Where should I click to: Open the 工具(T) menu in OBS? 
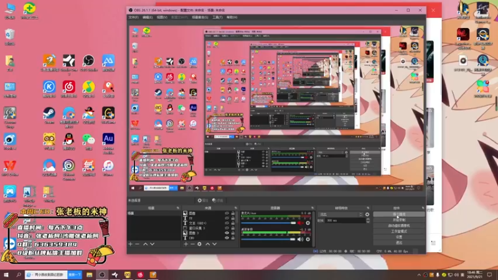[x=217, y=17]
